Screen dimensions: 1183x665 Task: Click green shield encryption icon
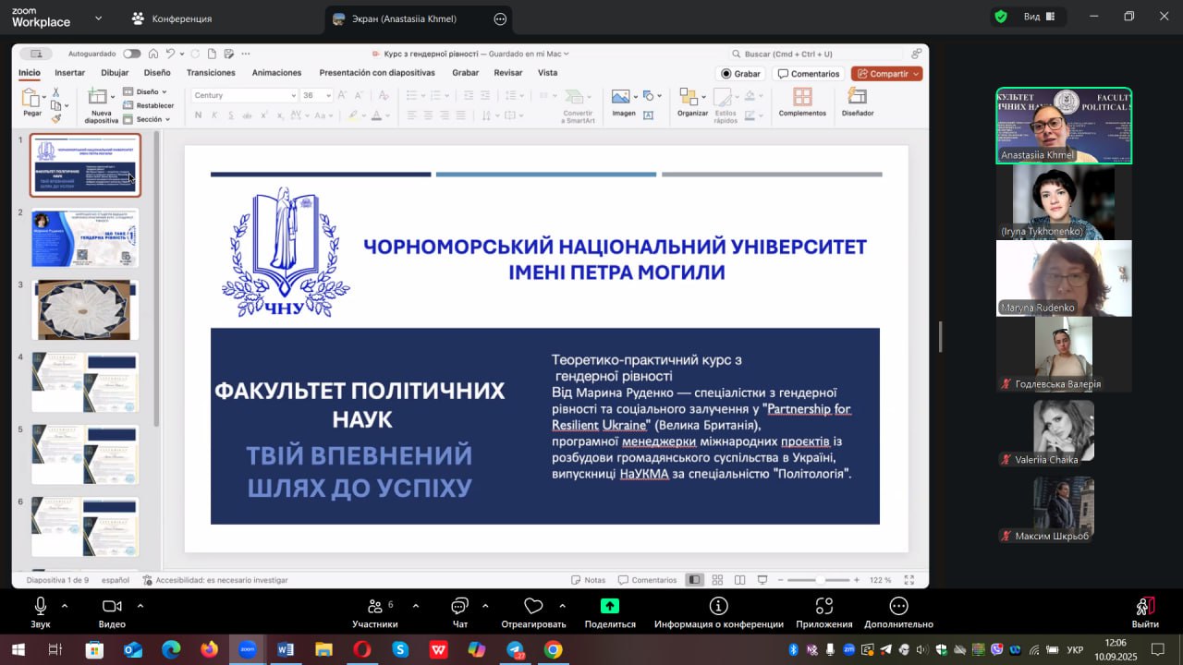point(1001,17)
